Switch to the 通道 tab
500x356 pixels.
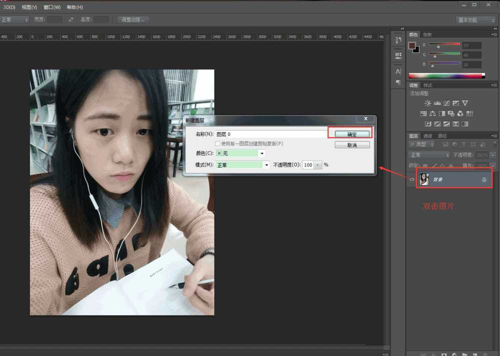[x=428, y=135]
